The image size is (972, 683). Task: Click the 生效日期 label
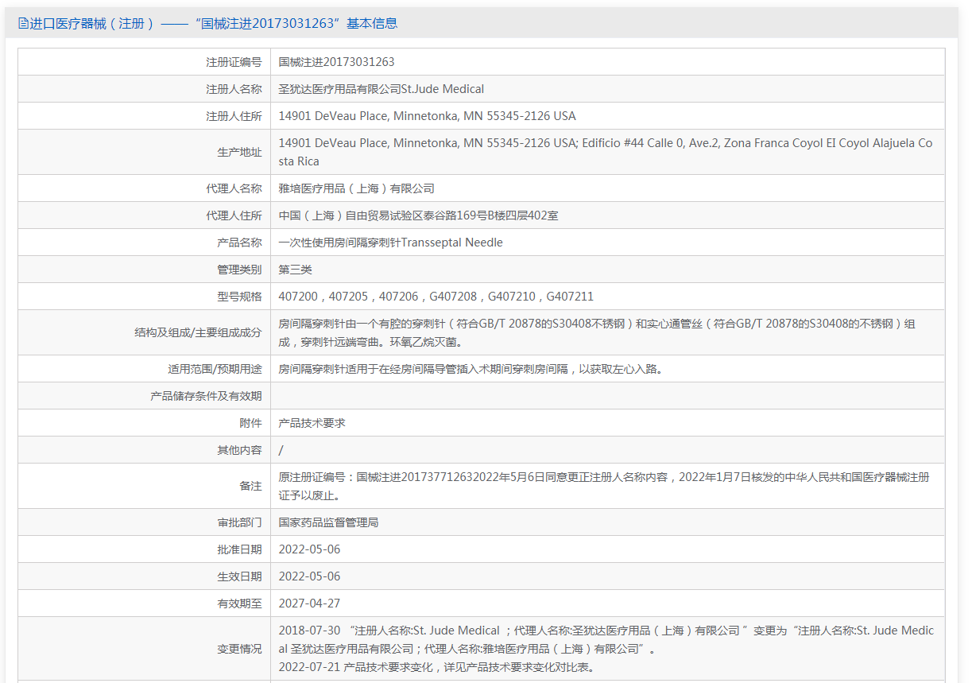coord(239,576)
